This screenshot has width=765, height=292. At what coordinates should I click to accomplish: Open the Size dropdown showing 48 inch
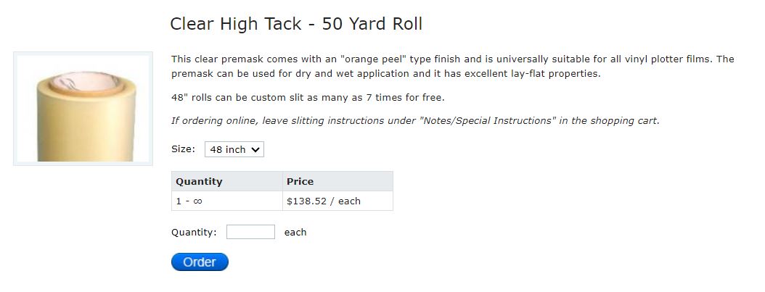(234, 149)
